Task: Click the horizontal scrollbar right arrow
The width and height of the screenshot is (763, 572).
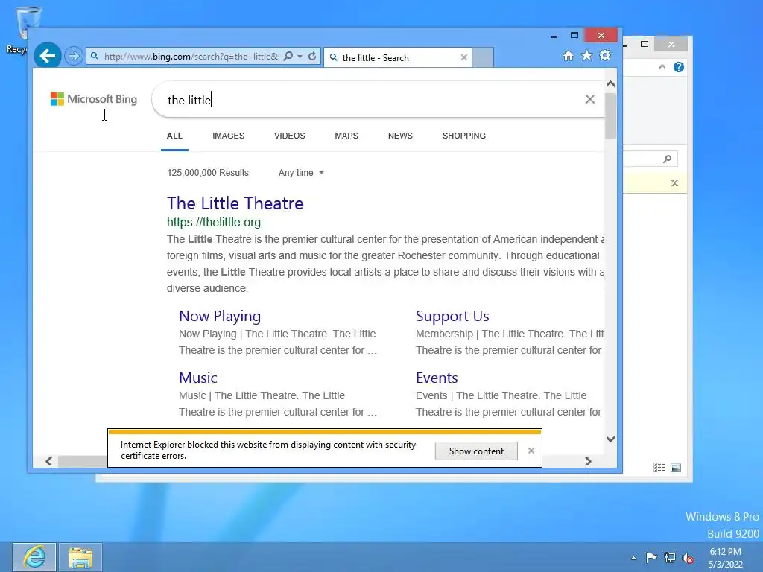Action: coord(589,461)
